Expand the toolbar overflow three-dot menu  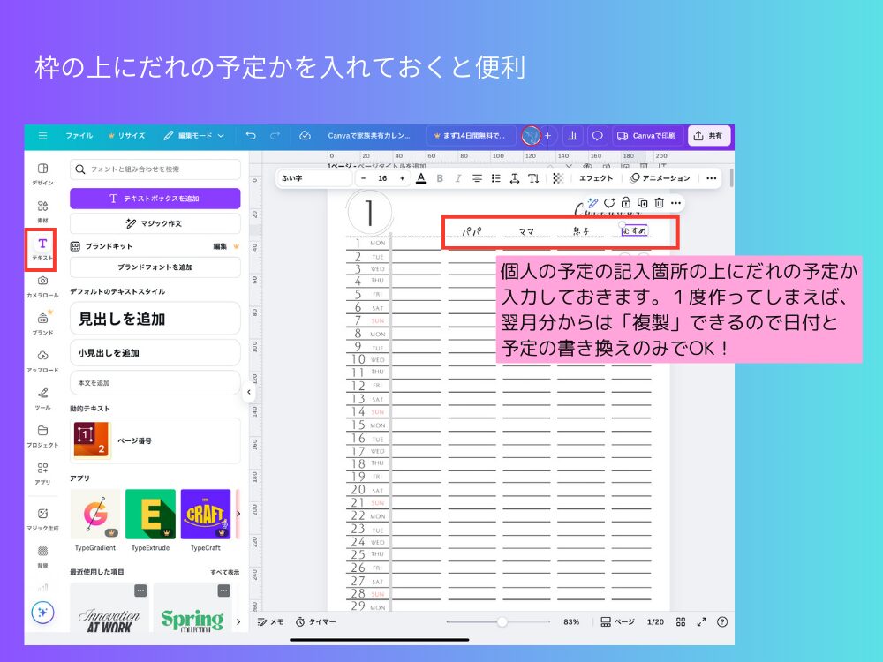pyautogui.click(x=711, y=178)
